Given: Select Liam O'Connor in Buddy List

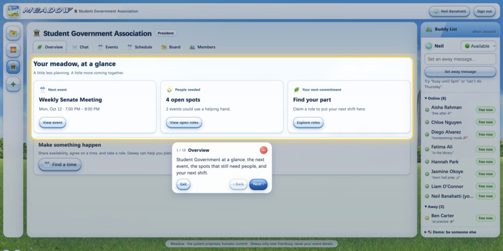Looking at the screenshot, I should (460, 187).
